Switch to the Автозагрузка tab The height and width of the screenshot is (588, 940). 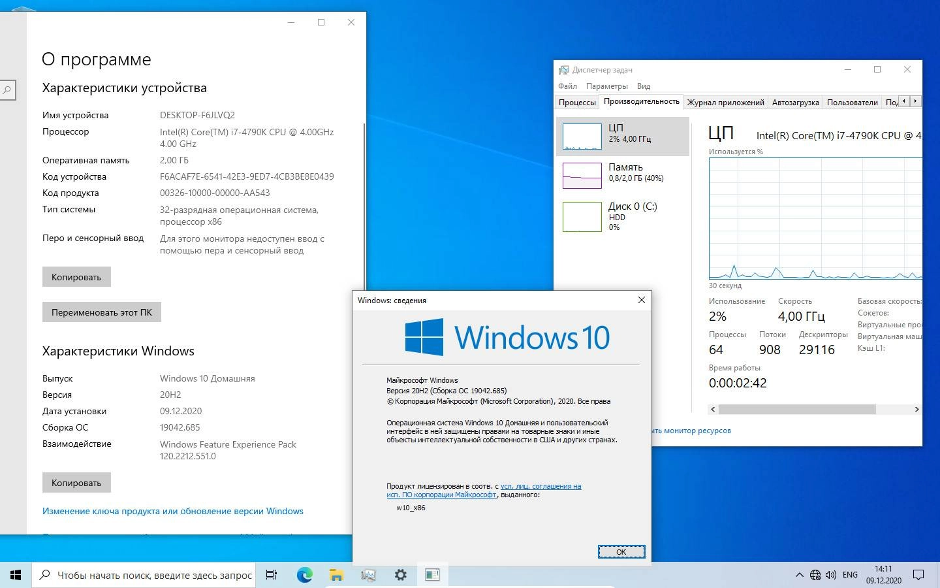[x=795, y=102]
